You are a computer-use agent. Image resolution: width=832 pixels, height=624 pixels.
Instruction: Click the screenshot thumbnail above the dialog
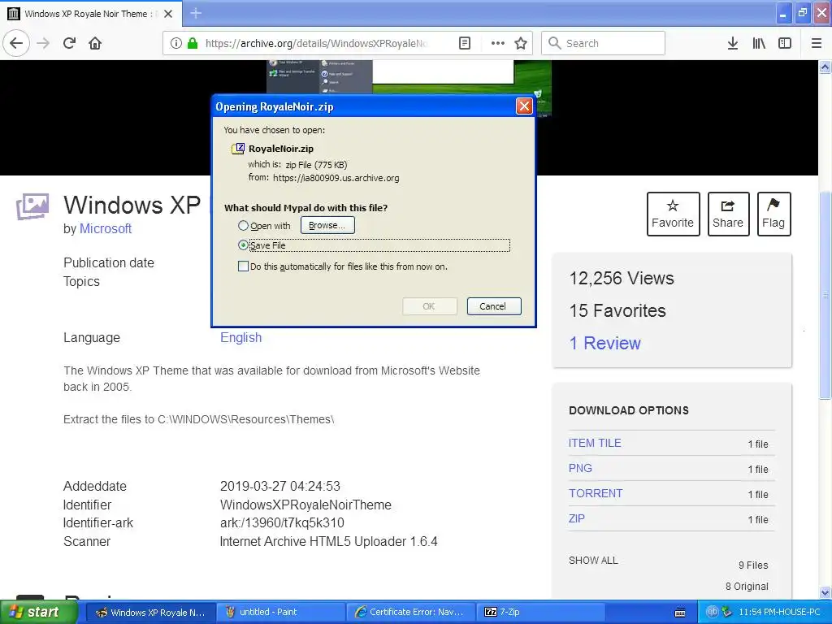tap(409, 77)
